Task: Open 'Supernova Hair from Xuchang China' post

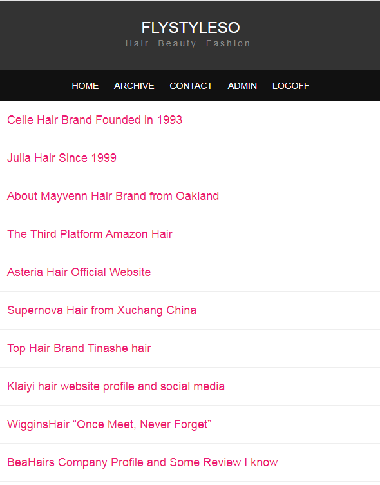Action: 102,310
